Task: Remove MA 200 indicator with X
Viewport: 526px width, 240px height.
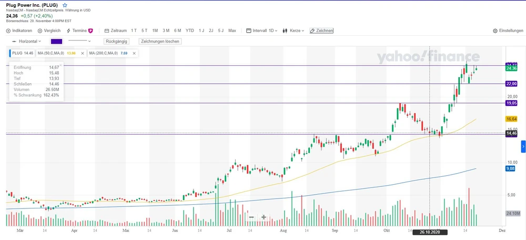Action: [x=134, y=53]
